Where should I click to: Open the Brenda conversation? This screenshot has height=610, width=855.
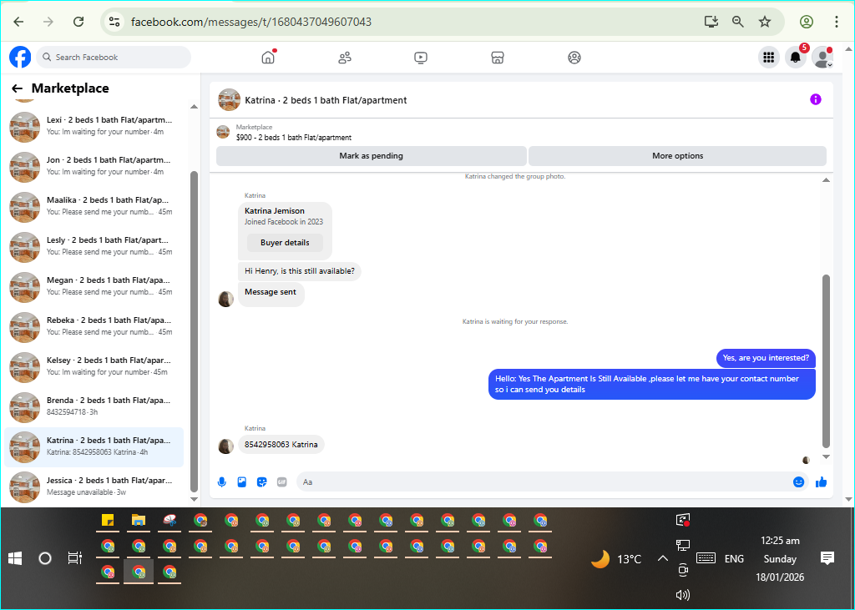(94, 406)
